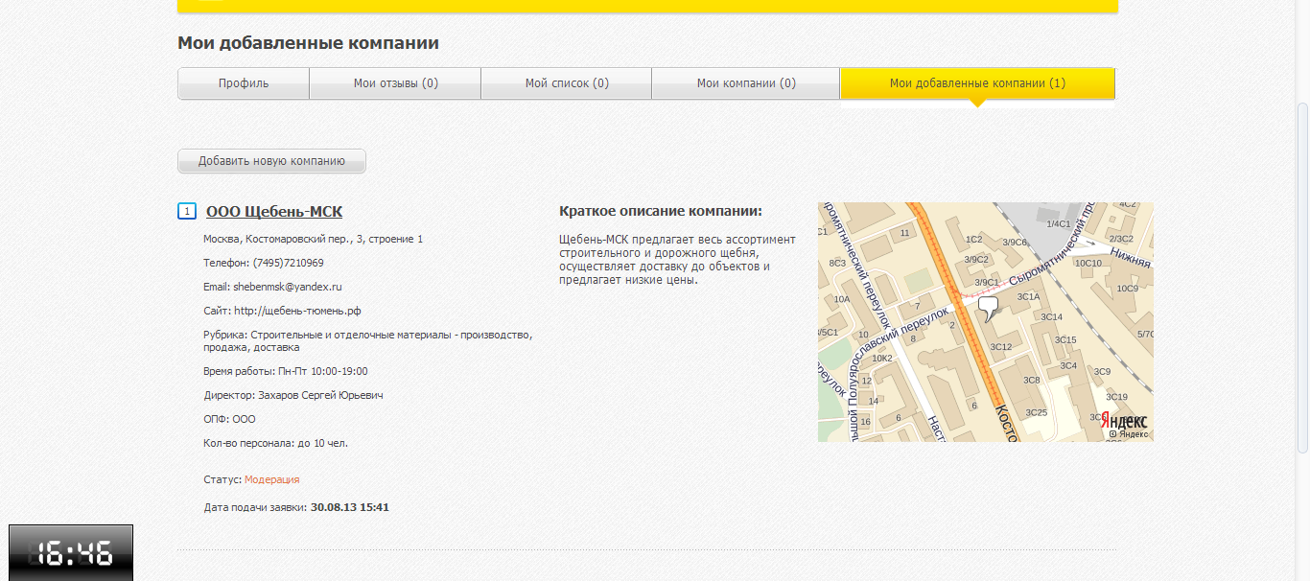
Task: Switch to Мои отзывы (0) tab
Action: tap(395, 83)
